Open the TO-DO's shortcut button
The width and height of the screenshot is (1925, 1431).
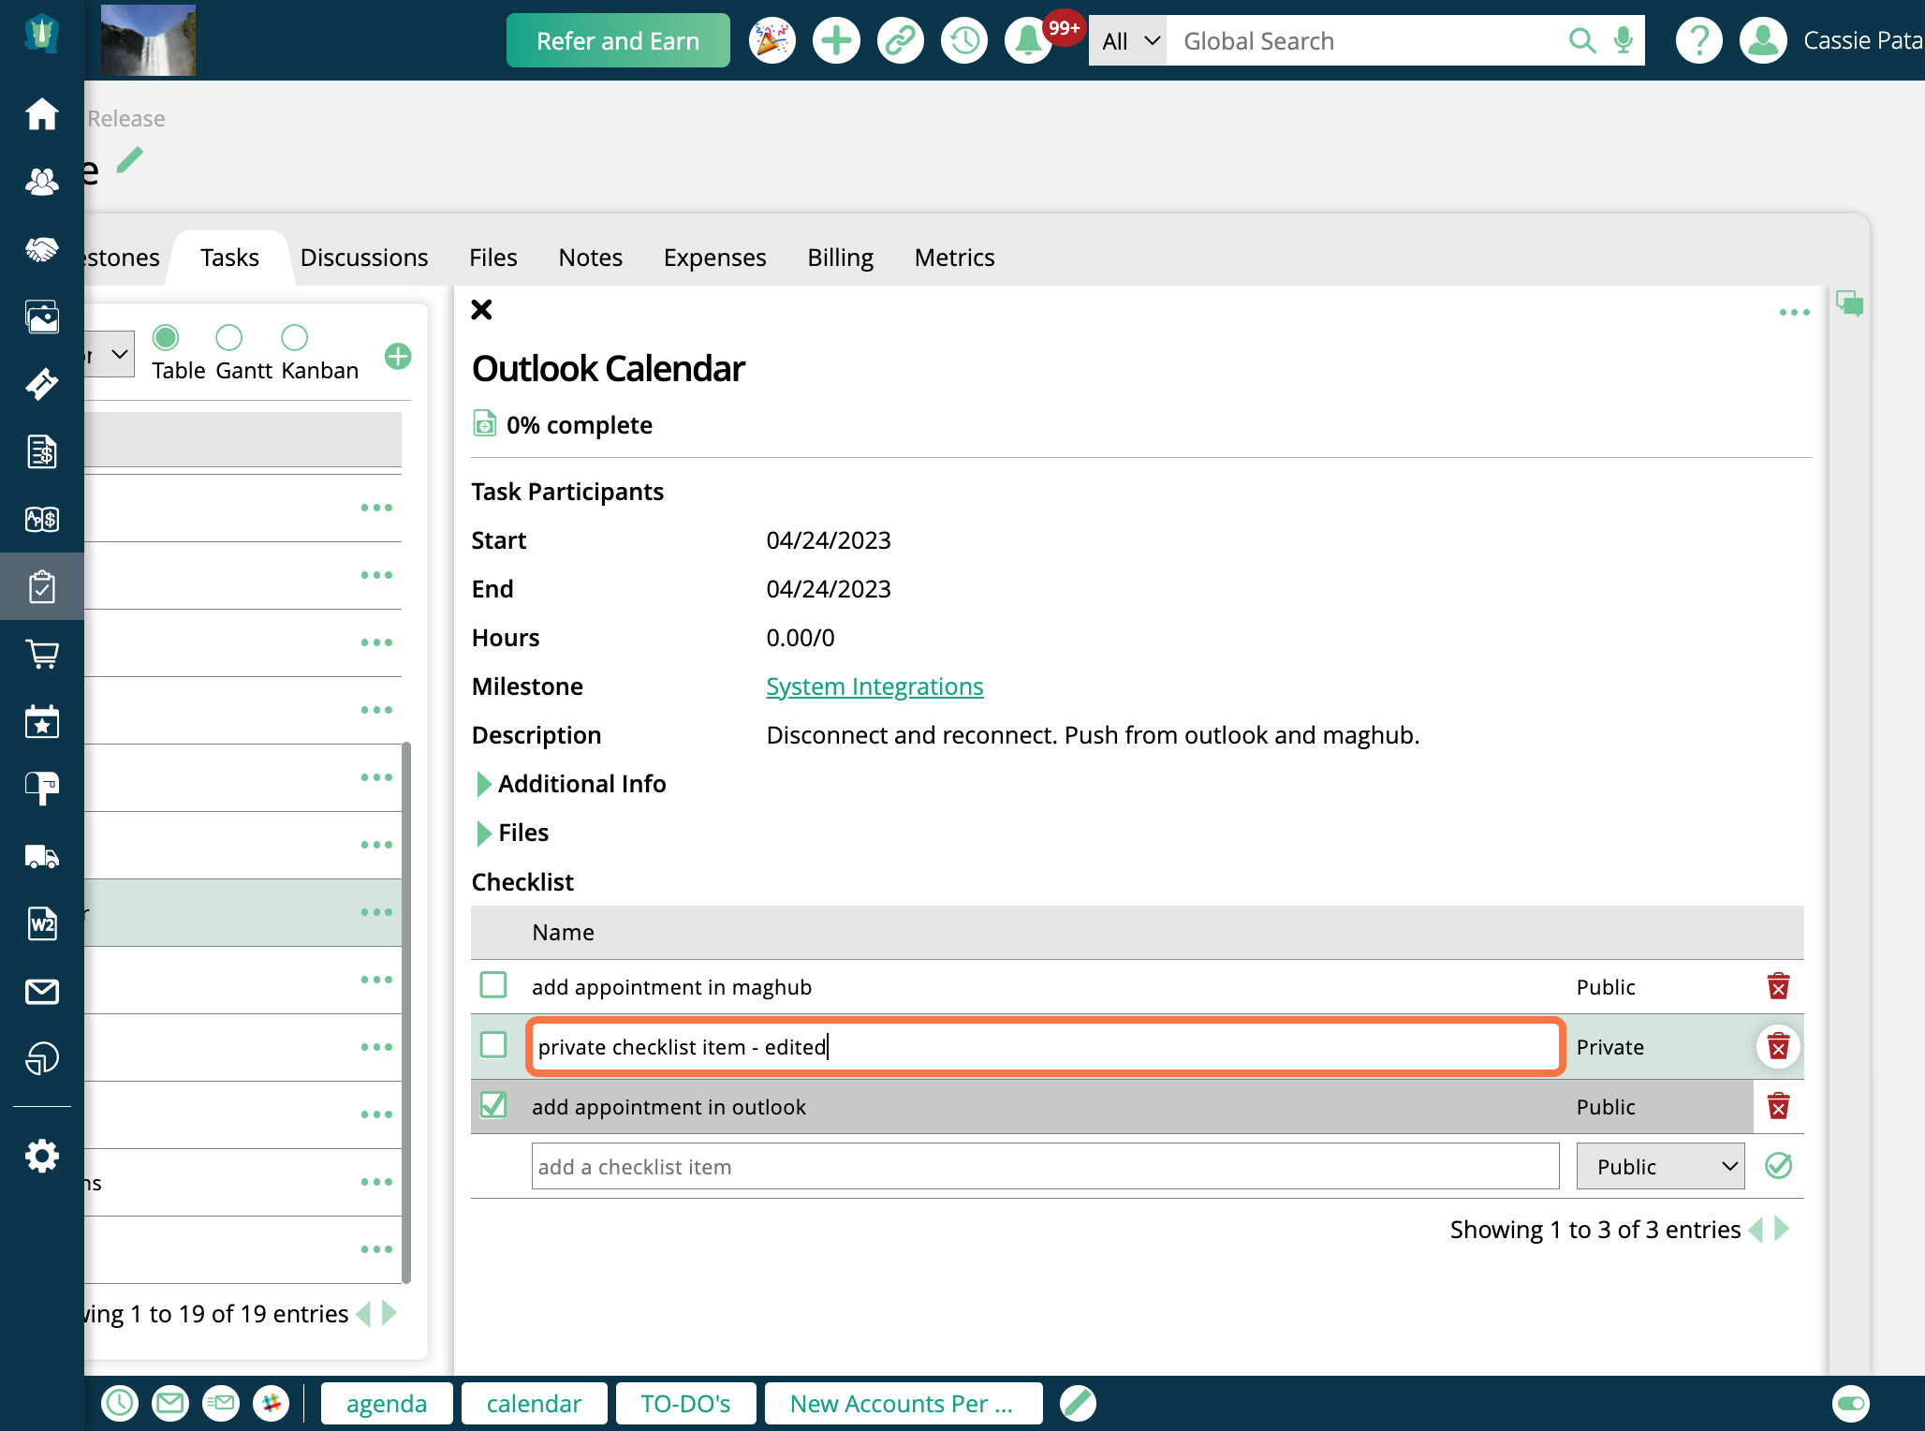(x=685, y=1403)
